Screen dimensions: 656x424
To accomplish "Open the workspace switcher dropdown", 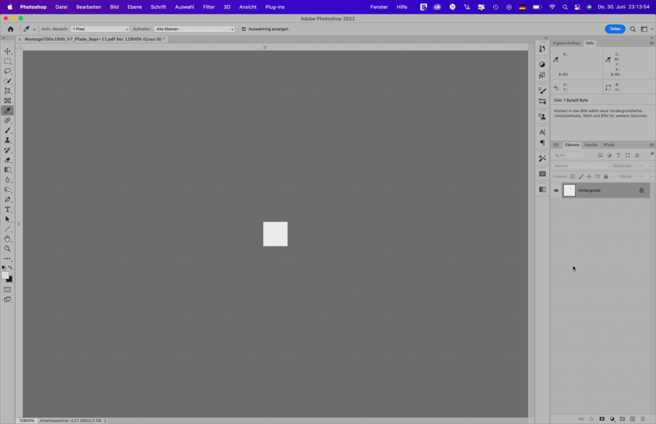I will pyautogui.click(x=647, y=29).
